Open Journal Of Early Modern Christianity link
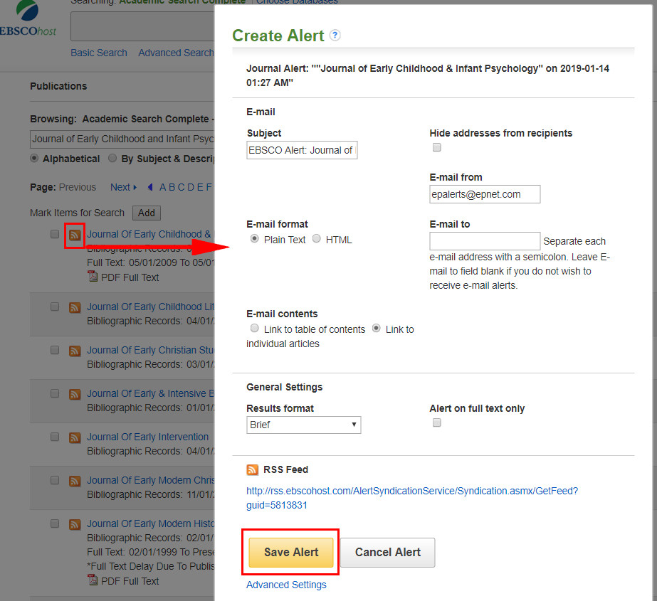The height and width of the screenshot is (601, 657). pyautogui.click(x=150, y=480)
